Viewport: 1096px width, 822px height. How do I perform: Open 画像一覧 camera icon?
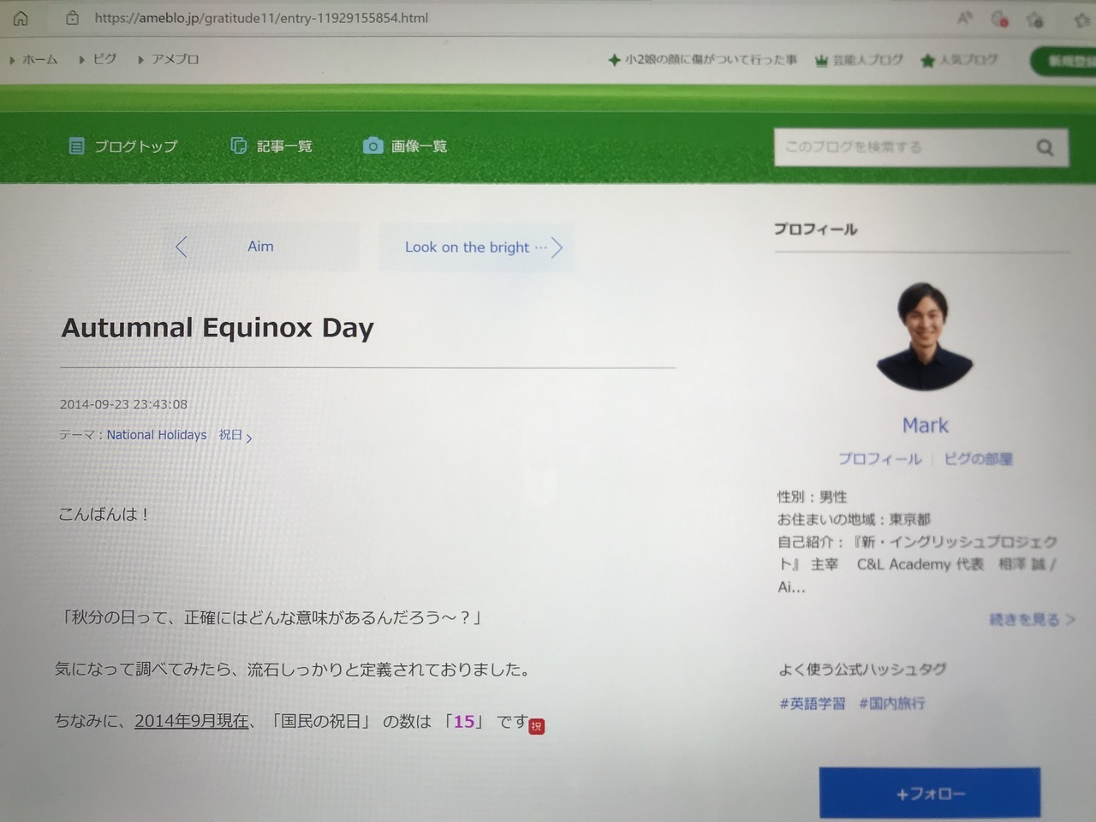pos(372,146)
